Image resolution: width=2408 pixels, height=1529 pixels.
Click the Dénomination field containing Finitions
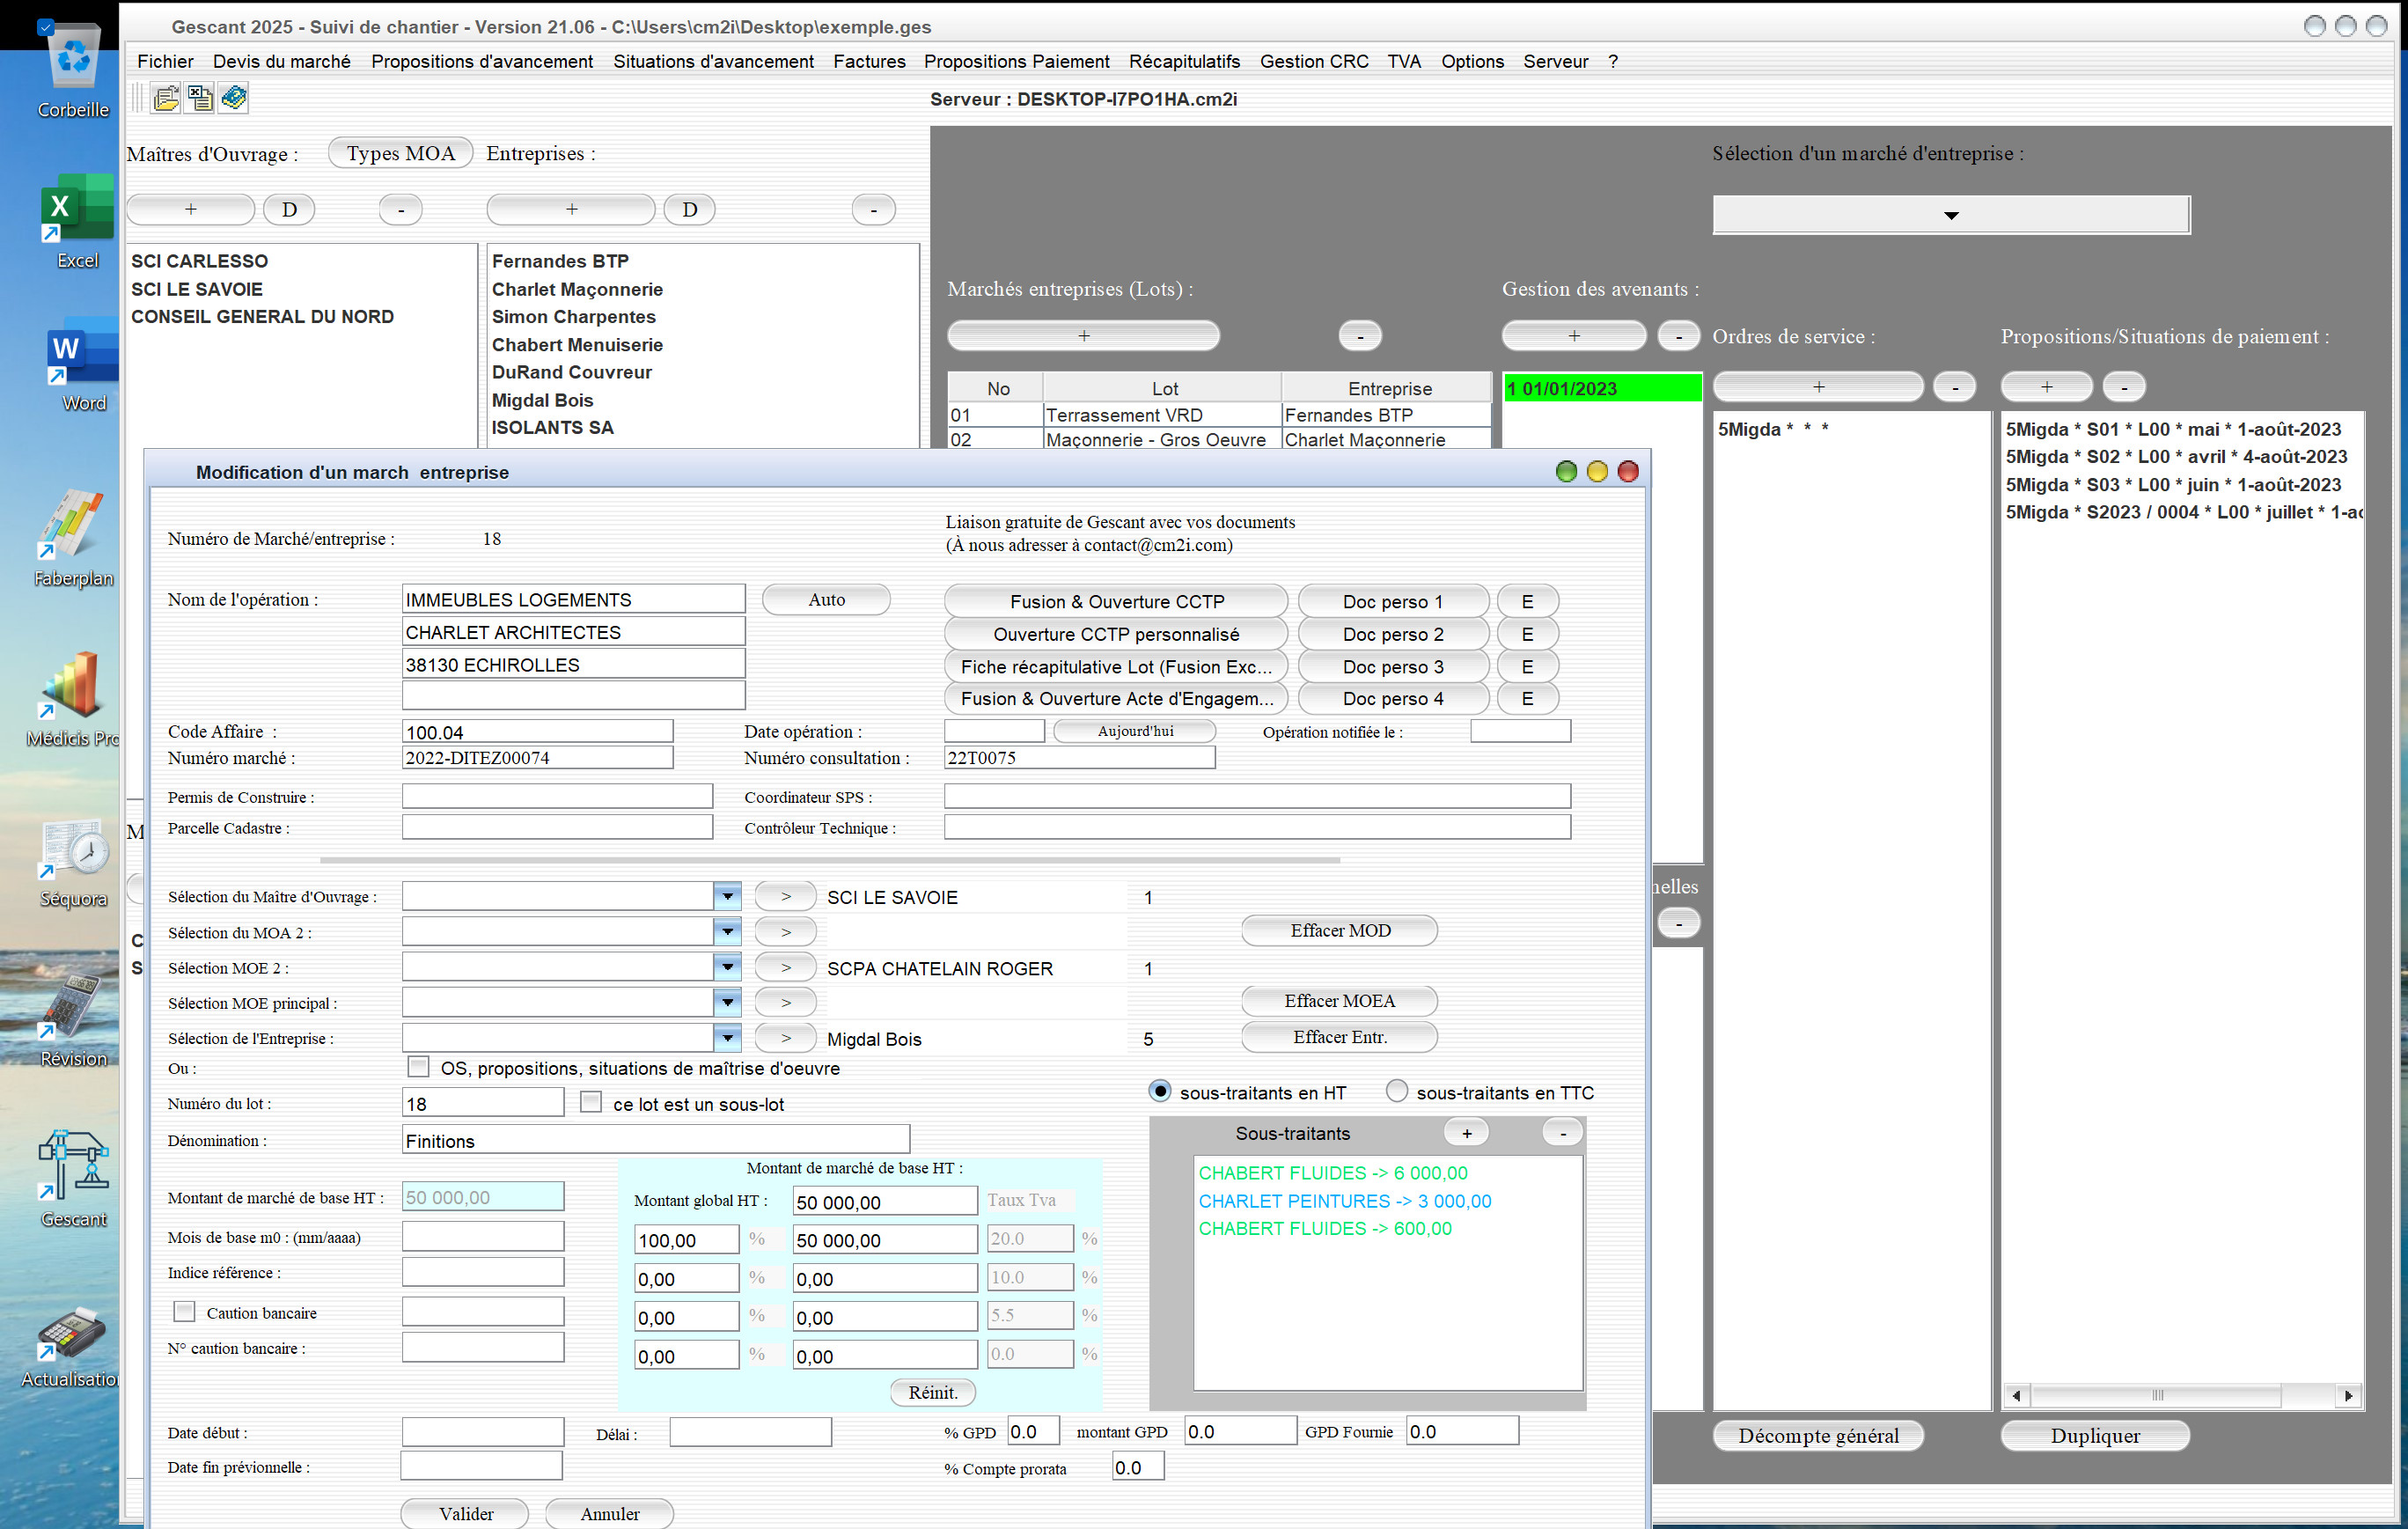(656, 1140)
